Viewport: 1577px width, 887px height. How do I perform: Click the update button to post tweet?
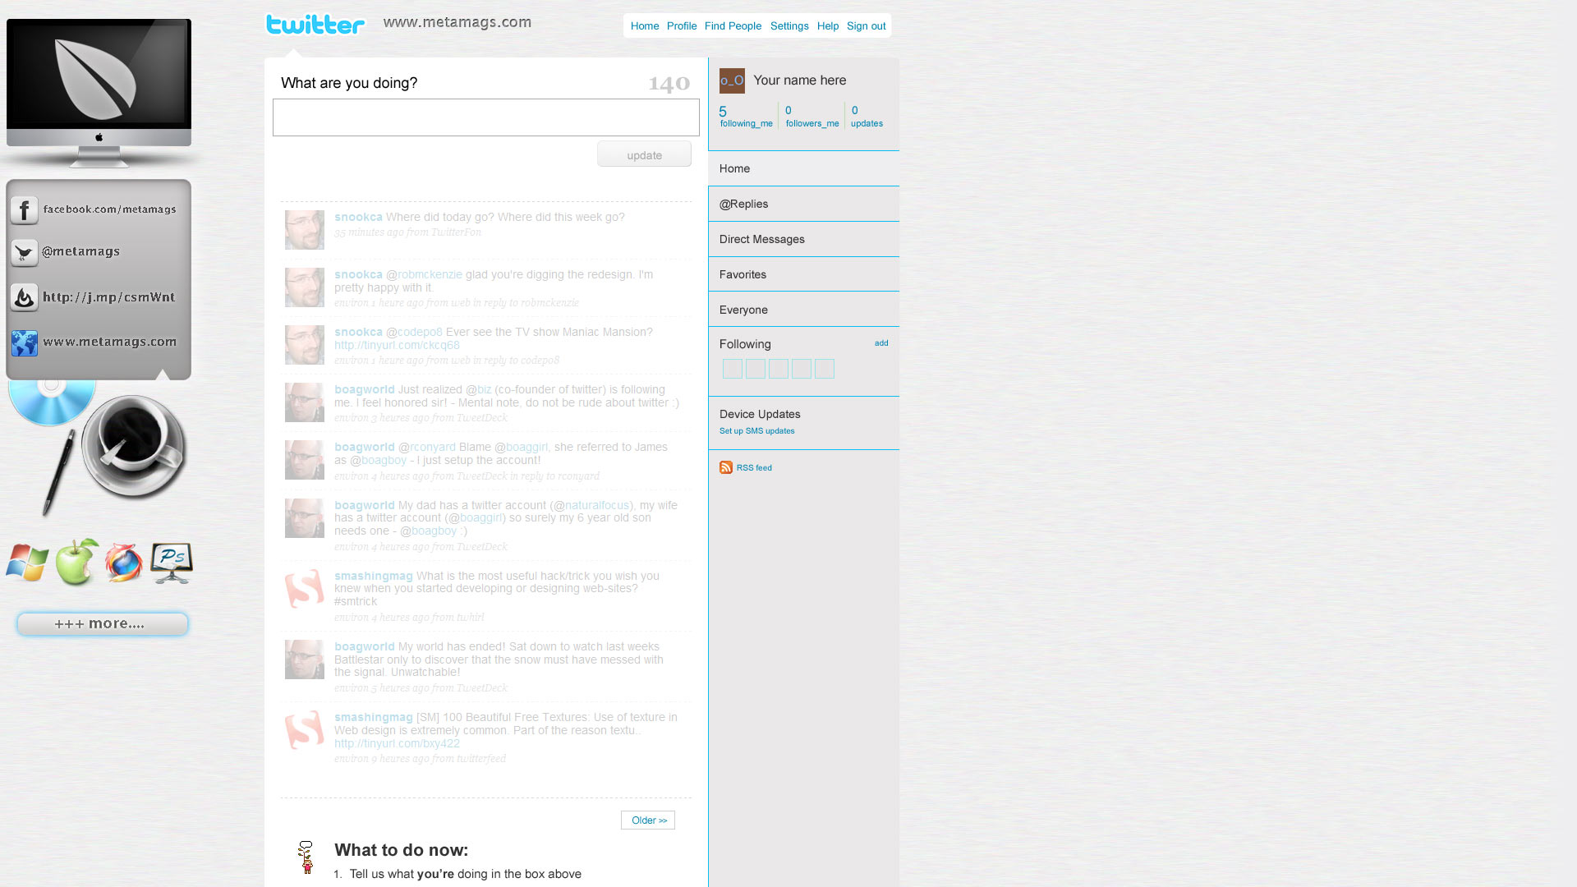pyautogui.click(x=643, y=154)
